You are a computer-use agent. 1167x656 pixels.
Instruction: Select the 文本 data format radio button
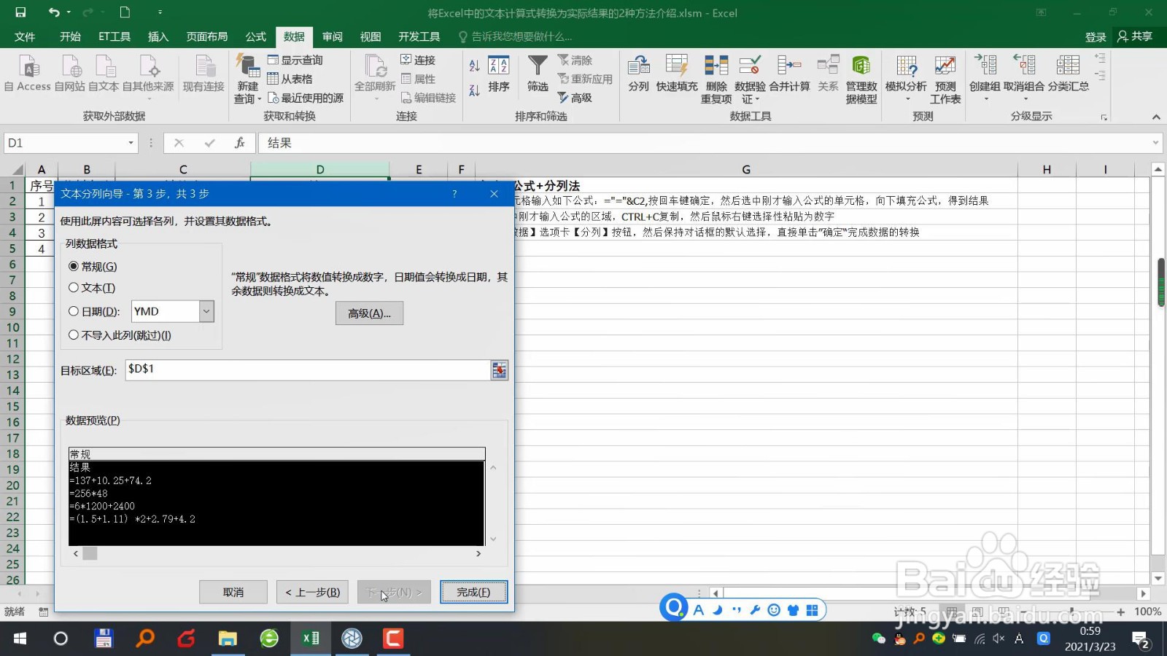coord(74,287)
